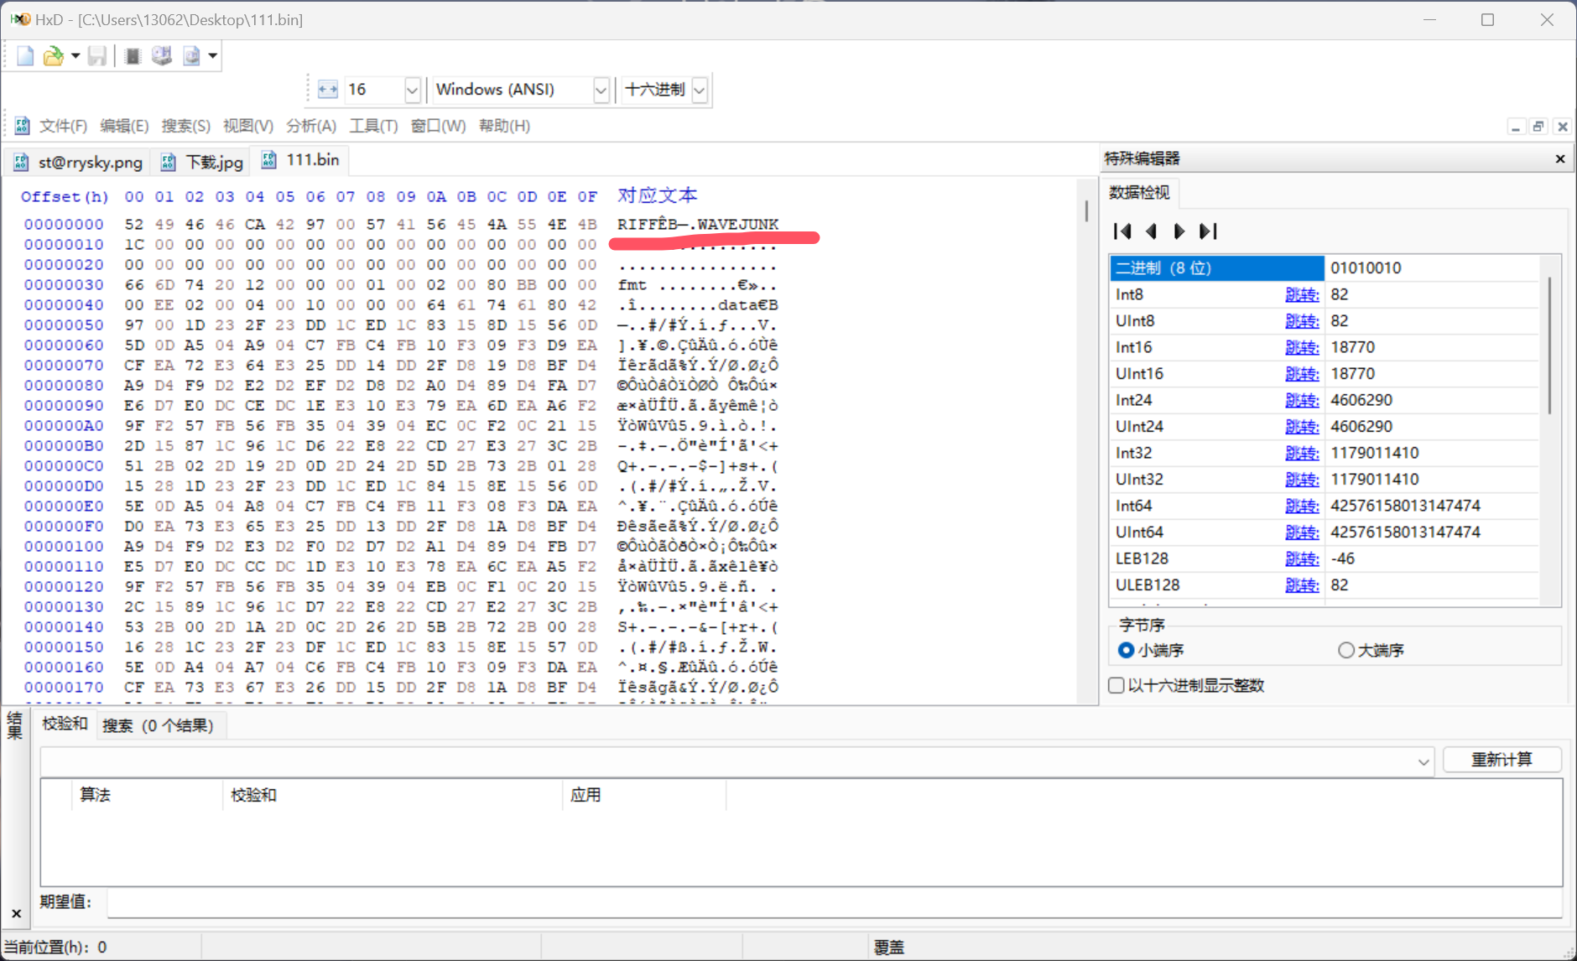
Task: Click the 期望值 expected value input field
Action: [830, 902]
